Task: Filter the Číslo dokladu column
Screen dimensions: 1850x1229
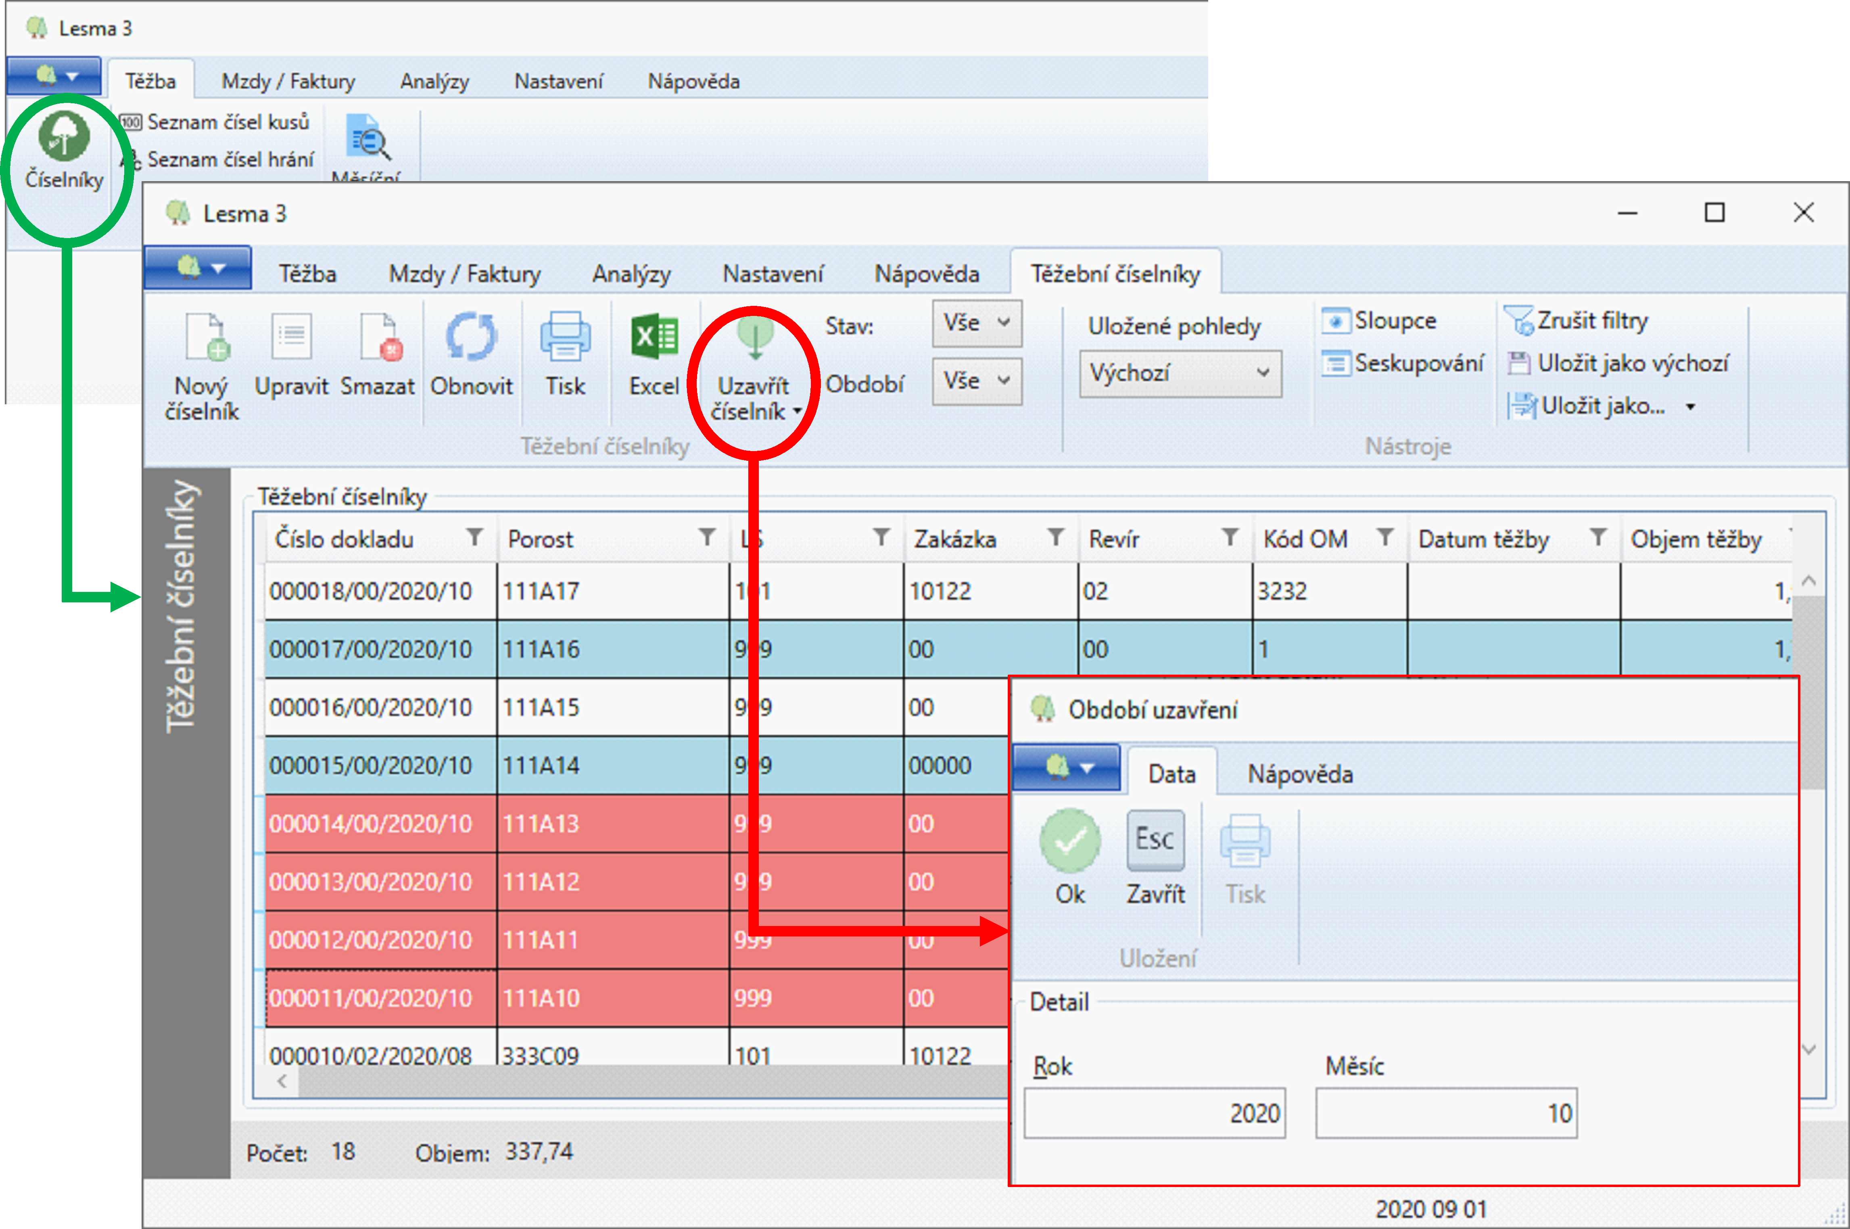Action: [x=474, y=537]
